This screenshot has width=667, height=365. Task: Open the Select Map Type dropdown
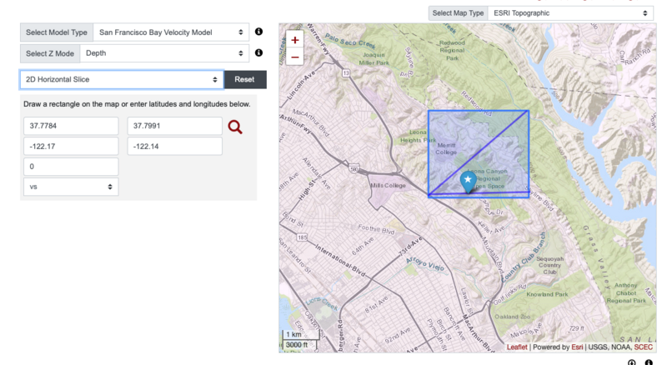pyautogui.click(x=570, y=13)
